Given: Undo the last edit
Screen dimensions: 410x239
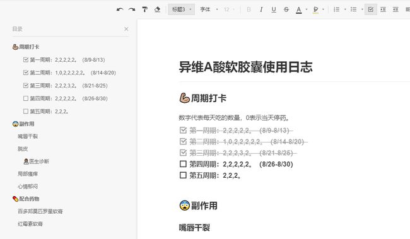Looking at the screenshot, I should [x=120, y=9].
